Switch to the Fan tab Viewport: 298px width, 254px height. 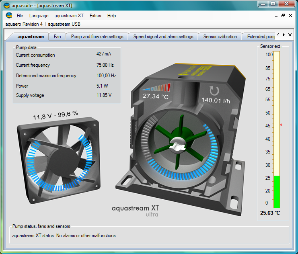click(x=57, y=37)
